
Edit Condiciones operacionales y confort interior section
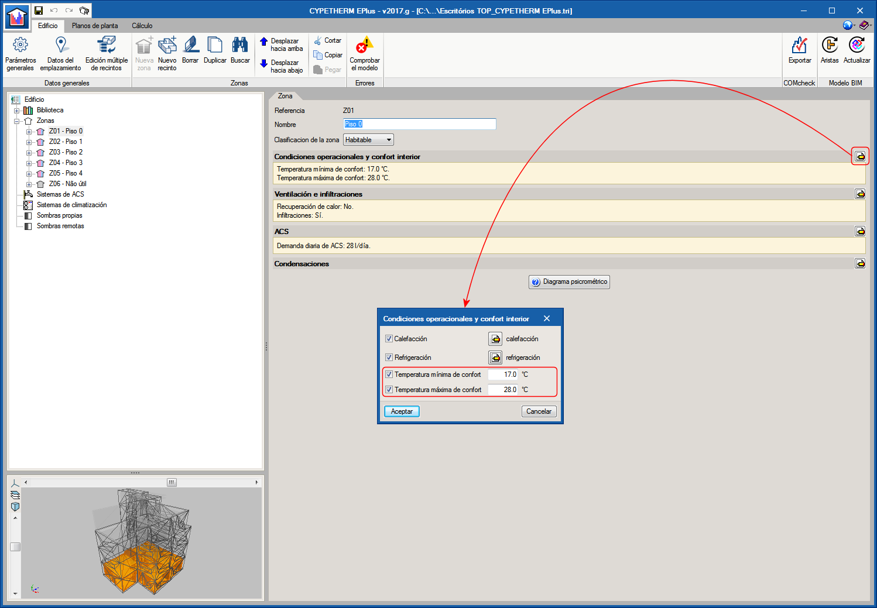coord(860,156)
